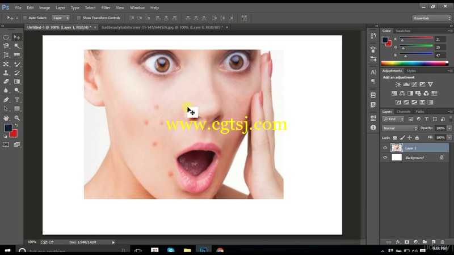Enable the Auto-Select checkbox

[x=25, y=18]
